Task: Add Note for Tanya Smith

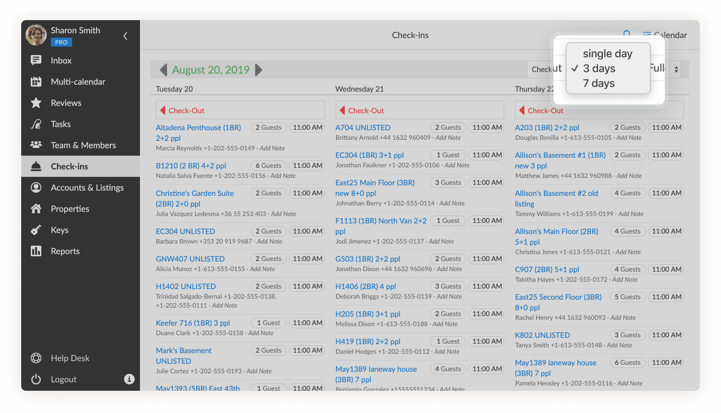Action: pos(619,345)
